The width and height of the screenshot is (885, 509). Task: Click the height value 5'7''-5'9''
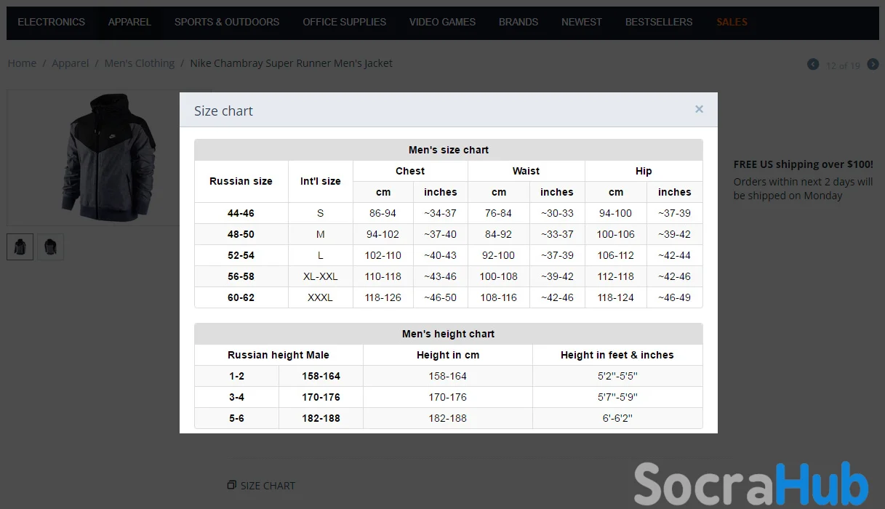617,397
